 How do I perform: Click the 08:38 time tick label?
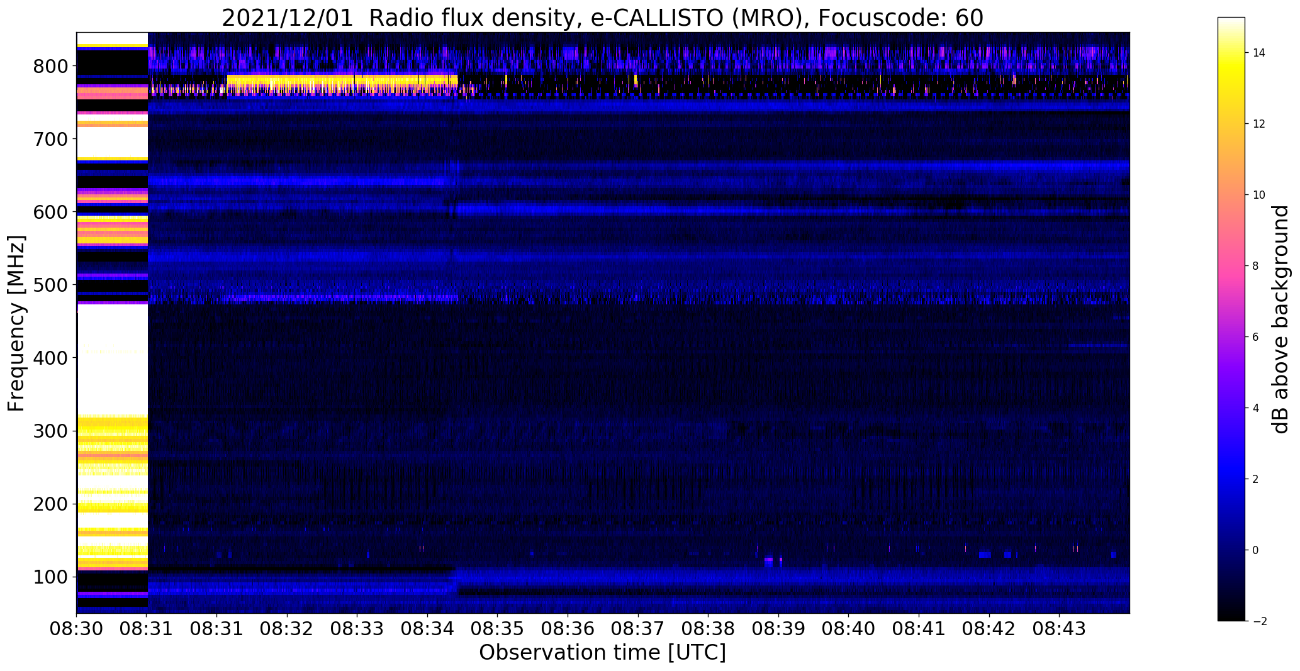(708, 629)
